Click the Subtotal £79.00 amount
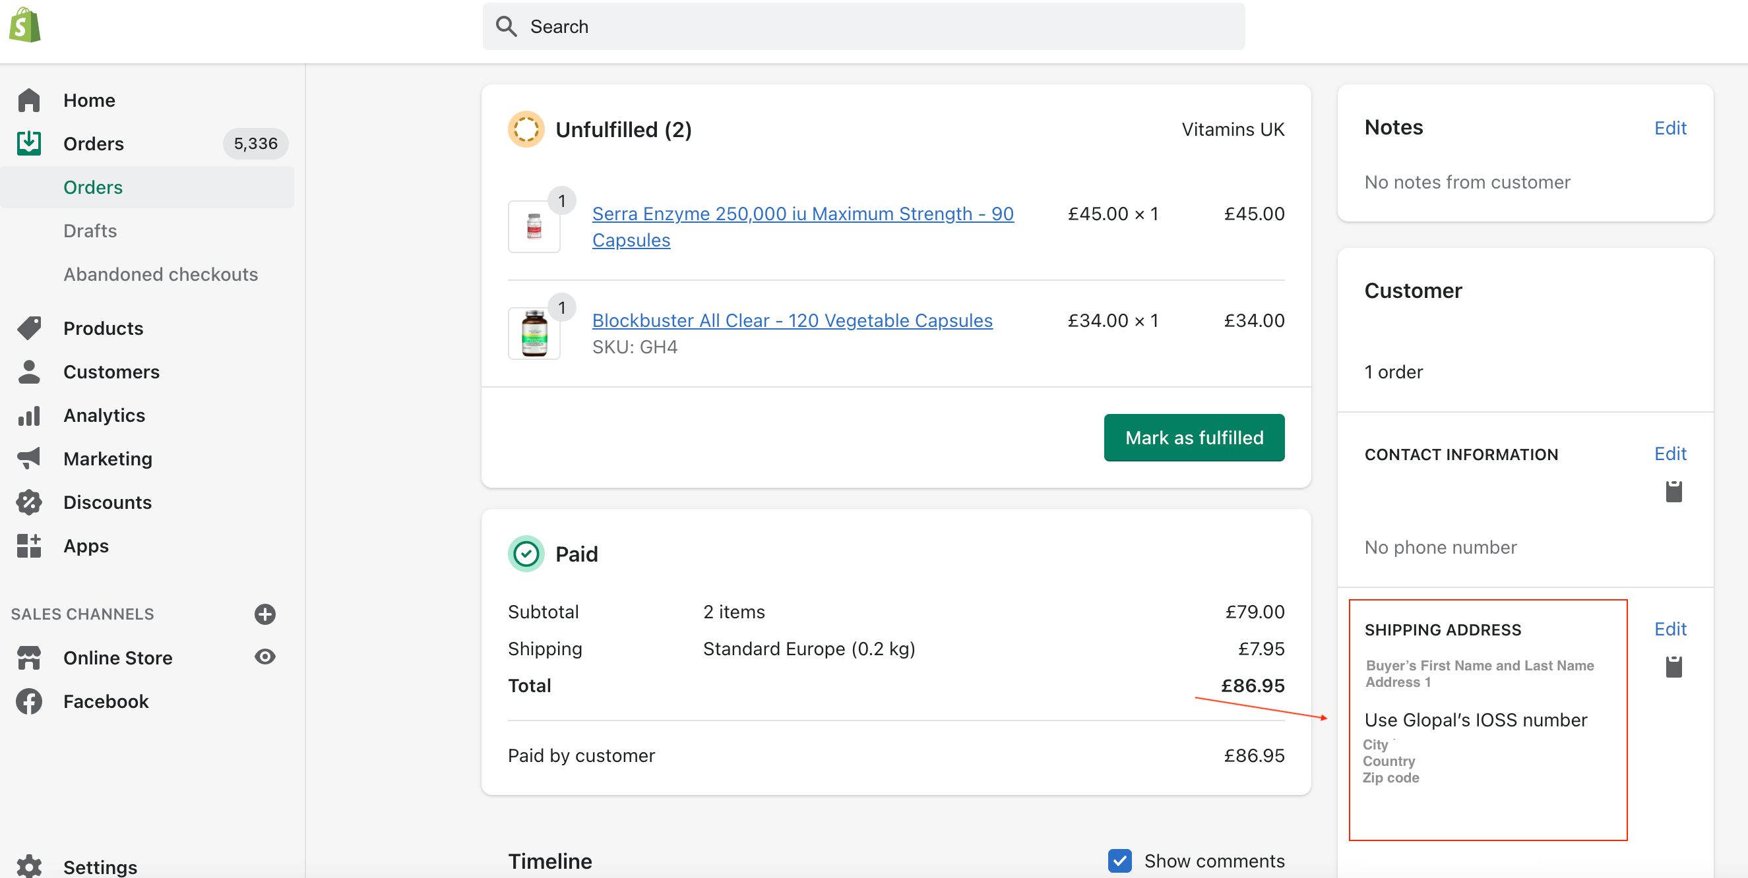 pos(1254,612)
